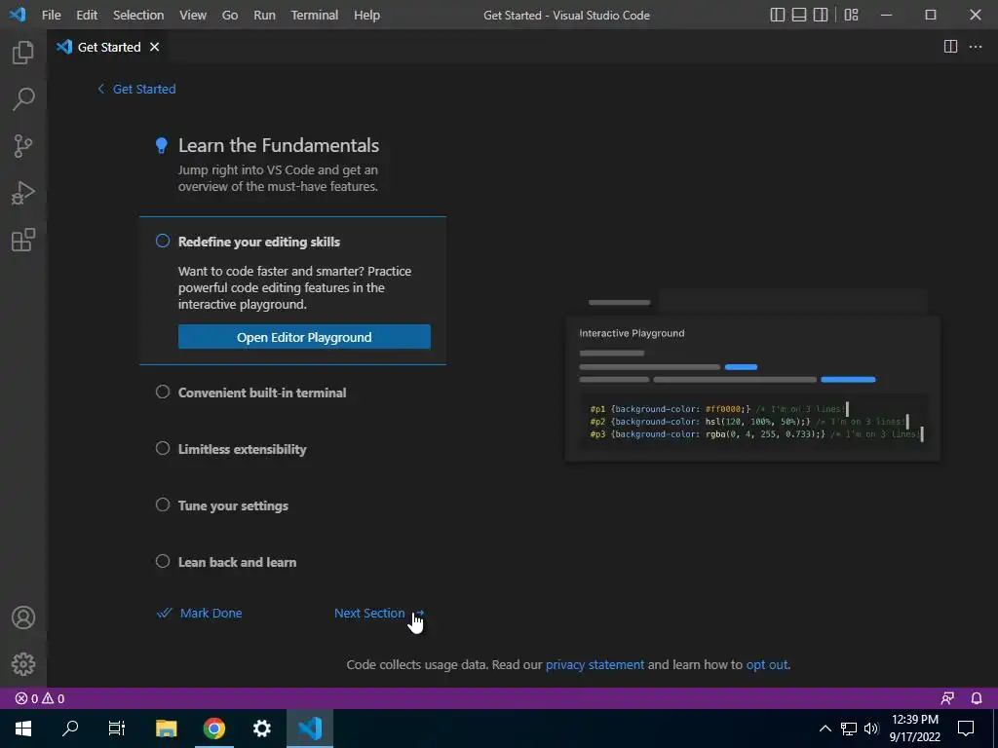Open the privacy statement link

(595, 664)
